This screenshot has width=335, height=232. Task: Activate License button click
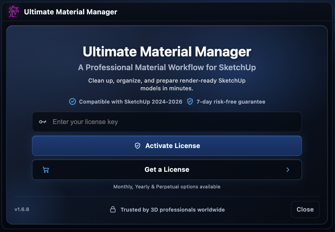(167, 146)
